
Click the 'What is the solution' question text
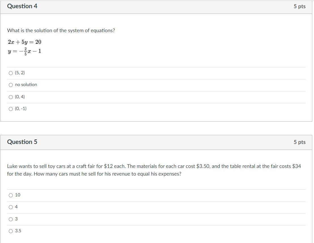[61, 30]
